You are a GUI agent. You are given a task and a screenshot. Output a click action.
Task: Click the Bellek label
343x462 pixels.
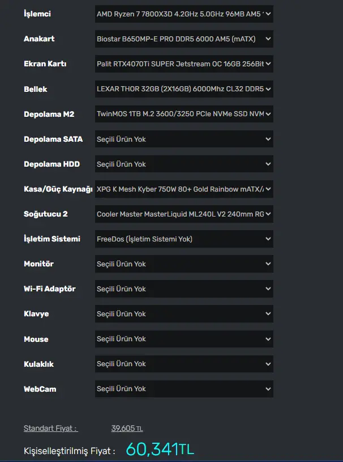(35, 89)
